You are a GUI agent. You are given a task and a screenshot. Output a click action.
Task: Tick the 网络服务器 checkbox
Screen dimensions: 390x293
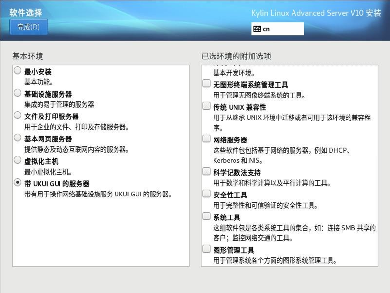coord(206,138)
